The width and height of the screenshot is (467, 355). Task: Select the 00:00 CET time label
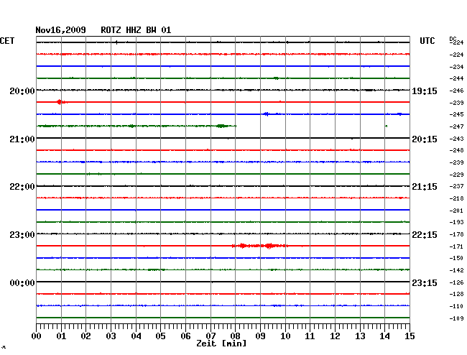pos(22,283)
